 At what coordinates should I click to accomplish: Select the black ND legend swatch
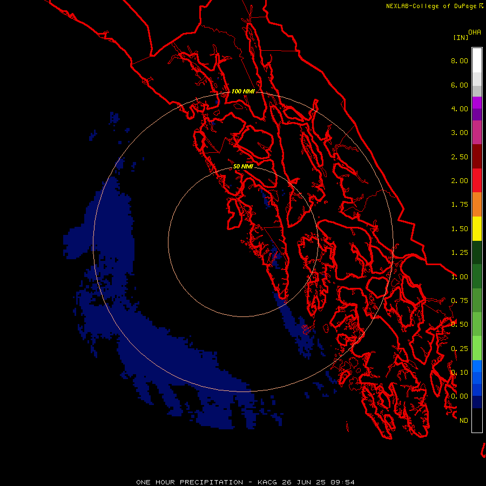tap(477, 420)
